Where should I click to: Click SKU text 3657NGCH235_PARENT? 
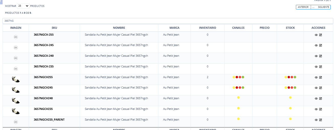pos(49,120)
